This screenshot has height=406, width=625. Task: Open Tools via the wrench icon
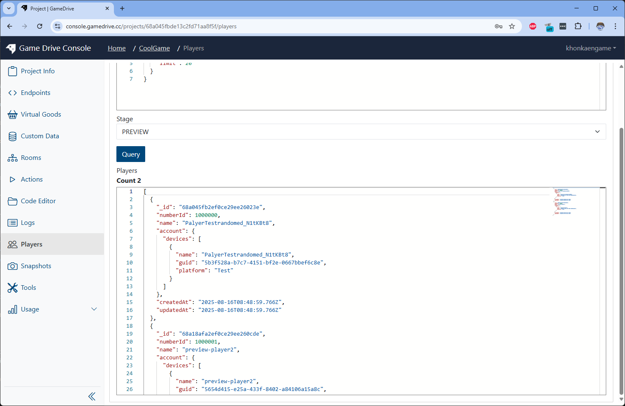[x=13, y=288]
